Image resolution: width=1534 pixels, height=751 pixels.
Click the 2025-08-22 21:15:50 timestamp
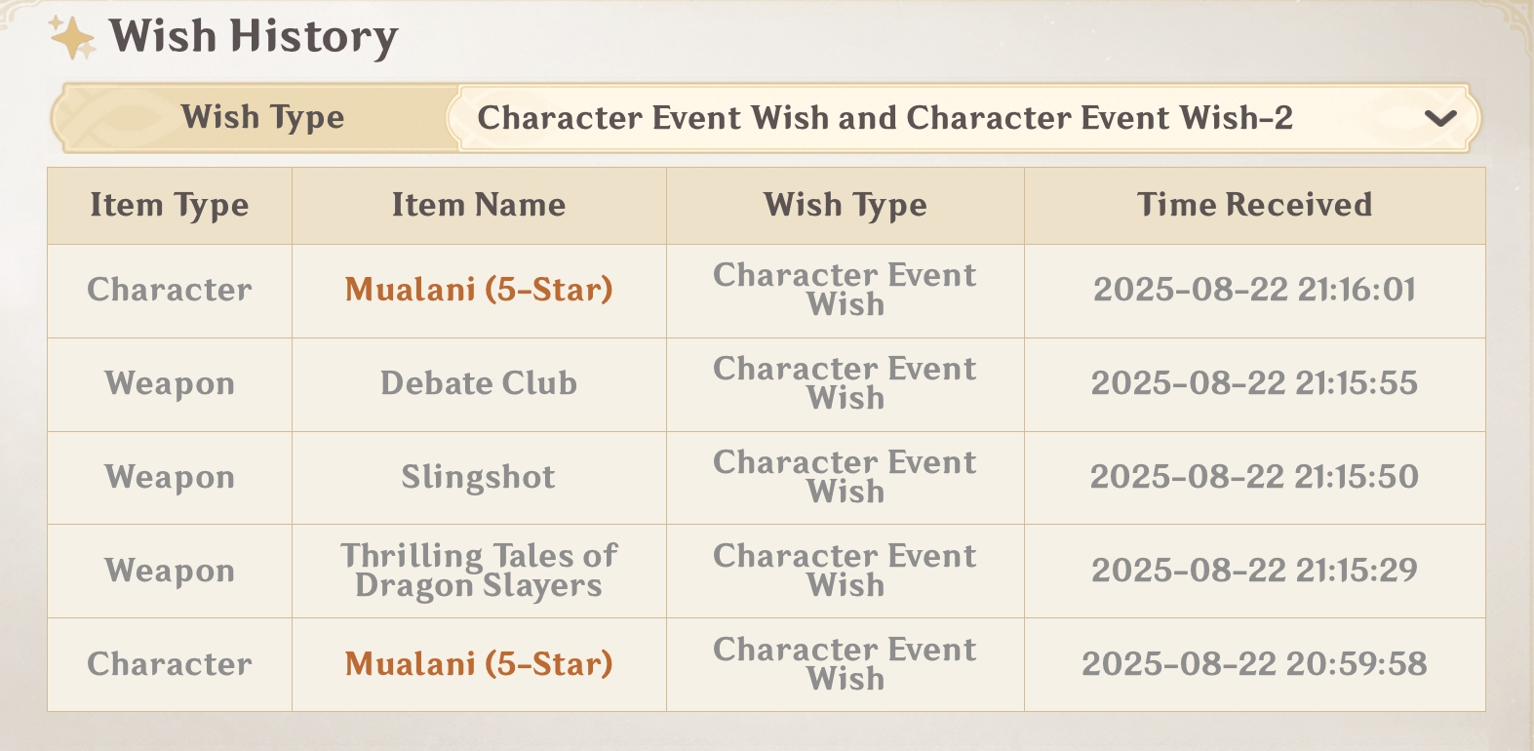pos(1254,477)
